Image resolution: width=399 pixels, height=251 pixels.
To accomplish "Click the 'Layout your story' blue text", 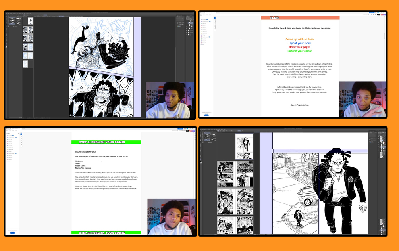I will tap(299, 43).
